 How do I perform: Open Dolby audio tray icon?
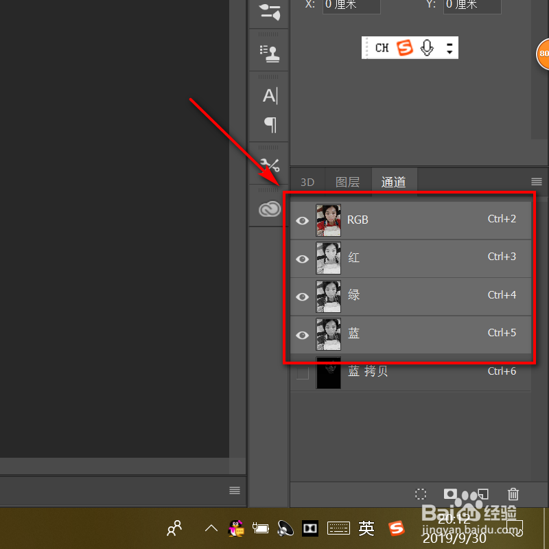[x=310, y=528]
